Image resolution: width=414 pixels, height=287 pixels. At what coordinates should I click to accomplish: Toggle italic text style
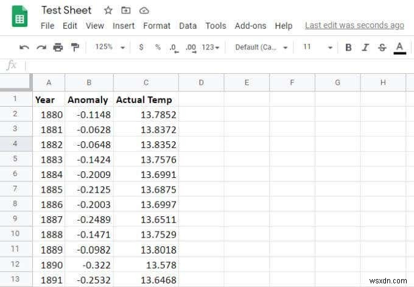(365, 48)
